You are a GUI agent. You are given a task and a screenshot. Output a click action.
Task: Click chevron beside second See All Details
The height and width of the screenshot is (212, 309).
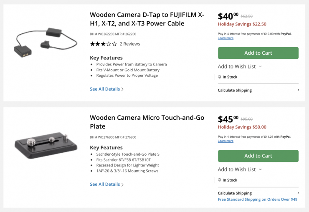(122, 184)
